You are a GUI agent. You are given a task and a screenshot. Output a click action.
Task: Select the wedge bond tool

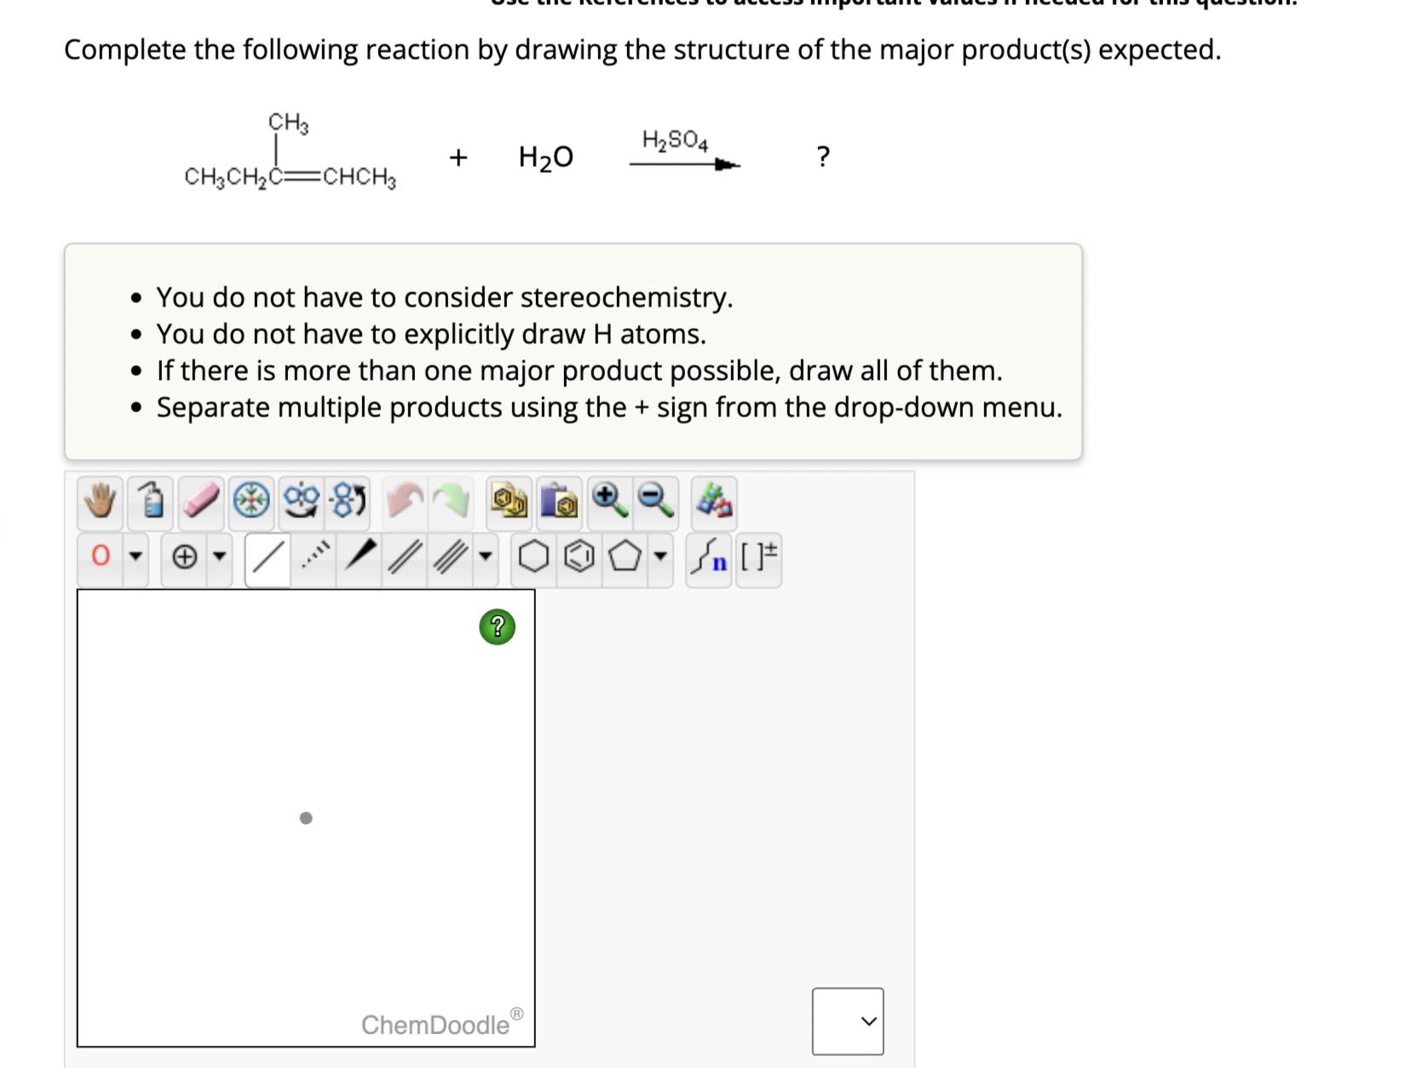pos(358,557)
